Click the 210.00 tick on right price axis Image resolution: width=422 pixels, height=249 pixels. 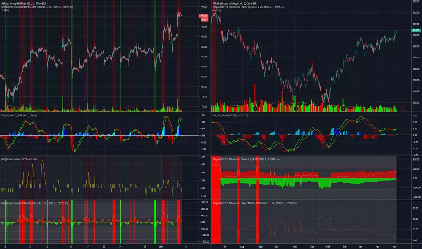[x=416, y=12]
